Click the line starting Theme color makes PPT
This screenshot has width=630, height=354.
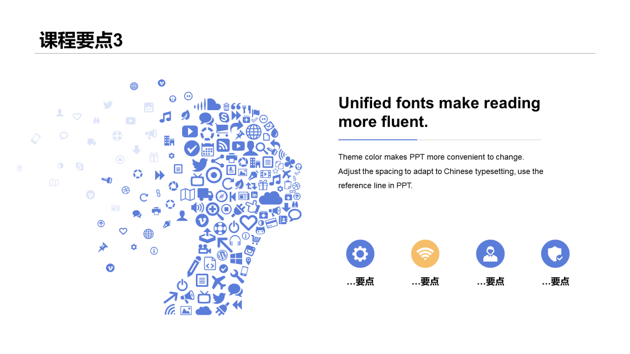pos(431,157)
